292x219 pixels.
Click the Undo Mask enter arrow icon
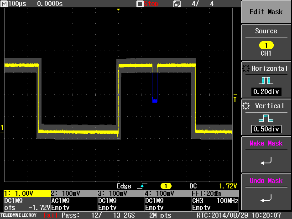266,198
